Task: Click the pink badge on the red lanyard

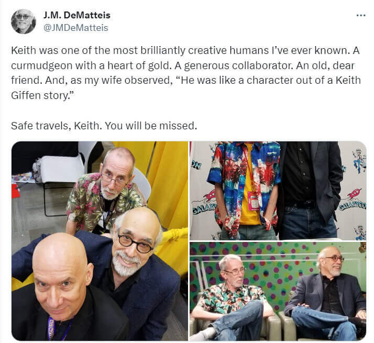Action: (x=254, y=201)
